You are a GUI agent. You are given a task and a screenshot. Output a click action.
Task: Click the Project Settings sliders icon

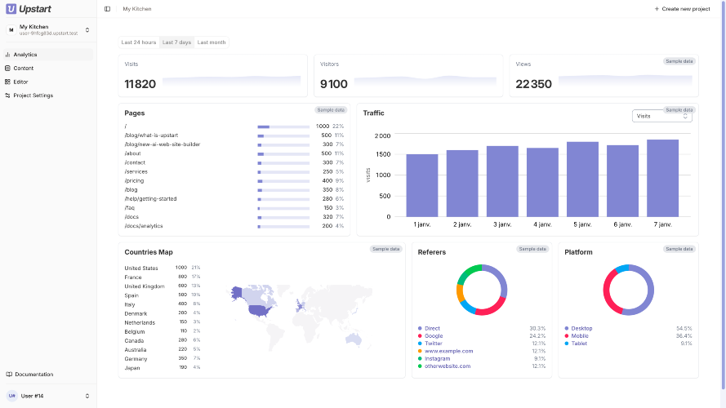point(7,95)
